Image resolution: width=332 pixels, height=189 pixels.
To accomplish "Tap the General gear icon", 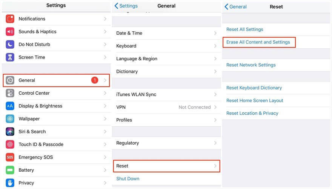I will click(10, 80).
